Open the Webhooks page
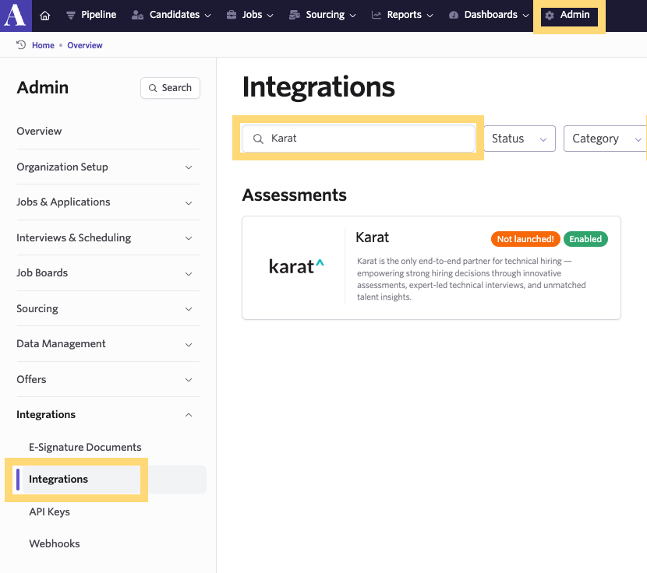Screen dimensions: 647x573 tap(55, 543)
